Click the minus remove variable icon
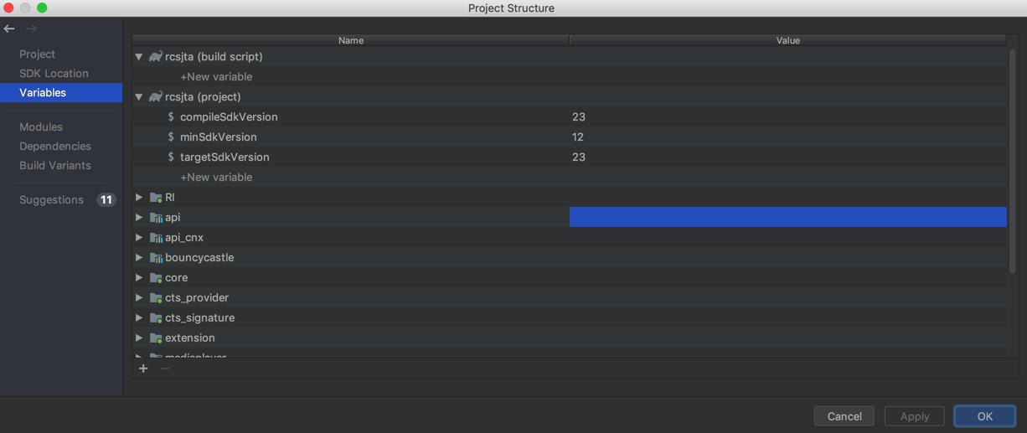This screenshot has height=433, width=1027. [165, 369]
